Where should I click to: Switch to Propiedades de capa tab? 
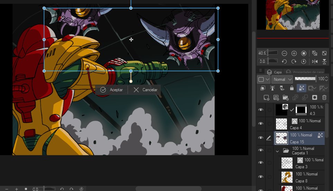click(x=305, y=72)
